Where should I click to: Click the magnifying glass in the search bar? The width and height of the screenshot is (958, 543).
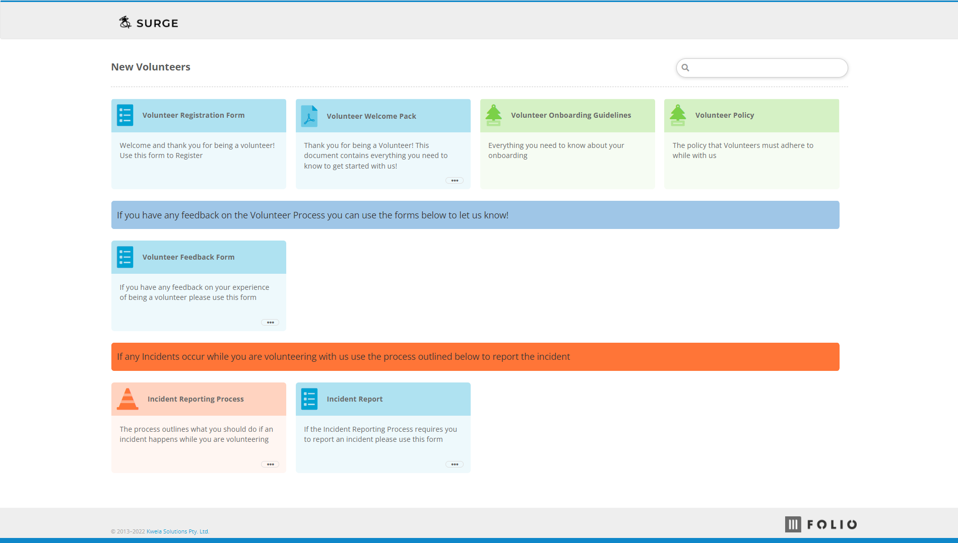tap(686, 67)
